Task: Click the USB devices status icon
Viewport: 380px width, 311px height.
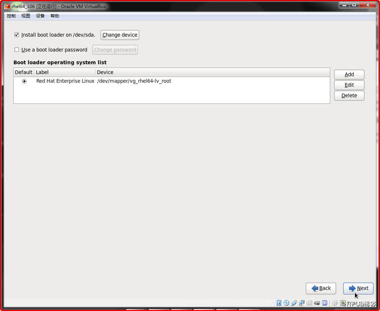Action: tap(294, 303)
